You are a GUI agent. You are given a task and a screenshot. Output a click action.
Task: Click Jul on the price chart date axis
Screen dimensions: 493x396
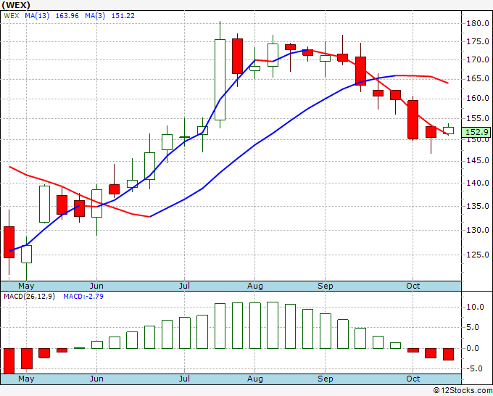tap(184, 286)
